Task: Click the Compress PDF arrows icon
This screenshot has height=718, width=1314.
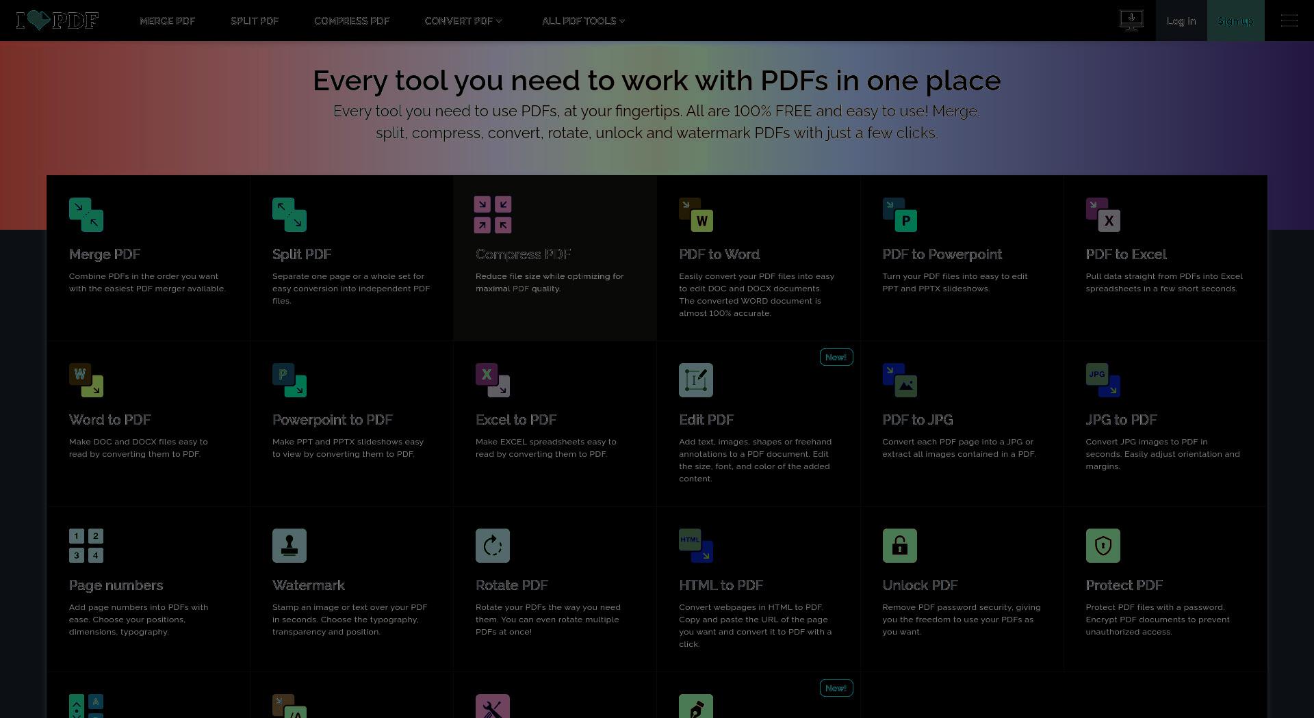Action: click(493, 215)
